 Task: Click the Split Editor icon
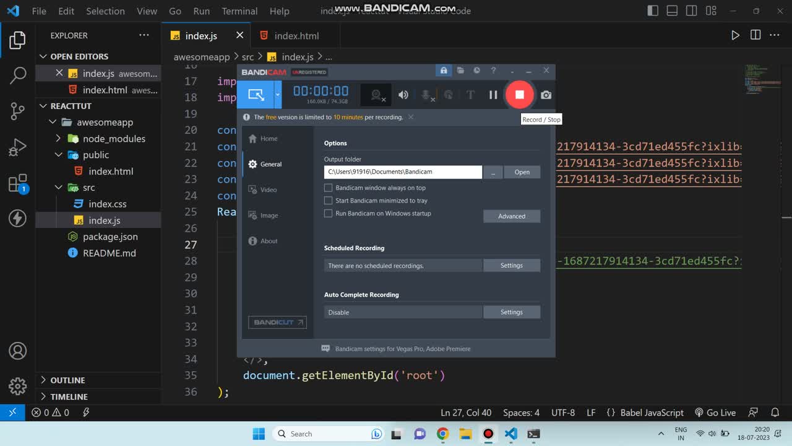point(755,35)
